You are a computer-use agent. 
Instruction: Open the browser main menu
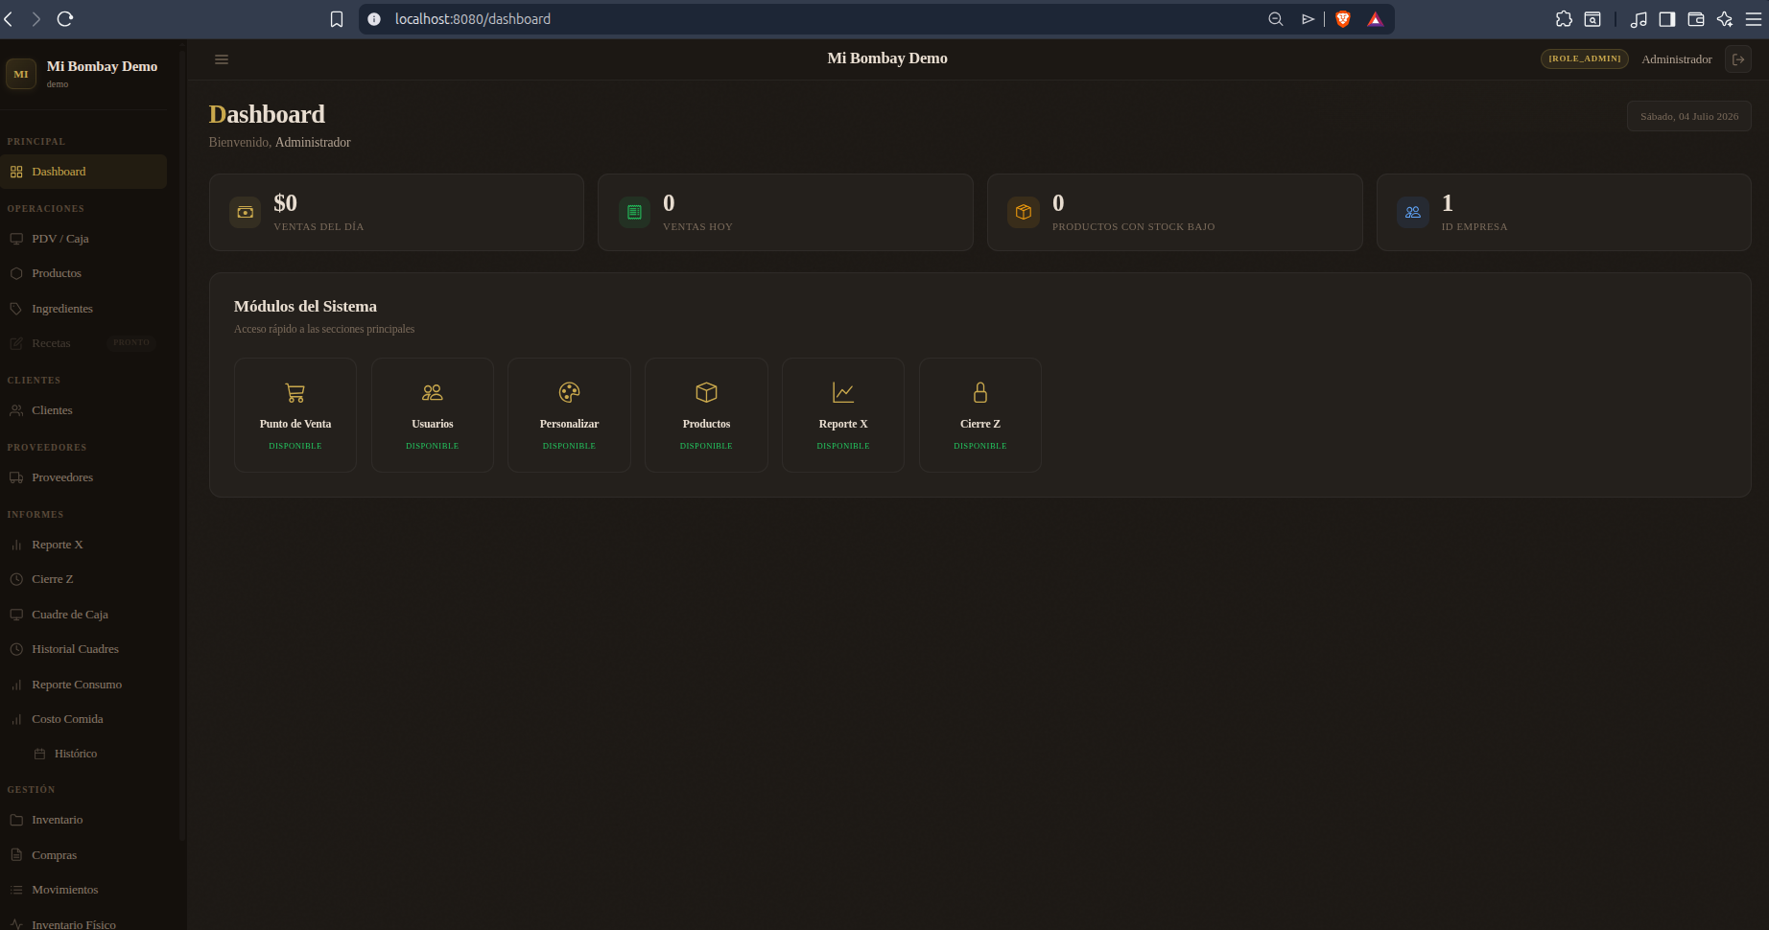(x=1754, y=19)
